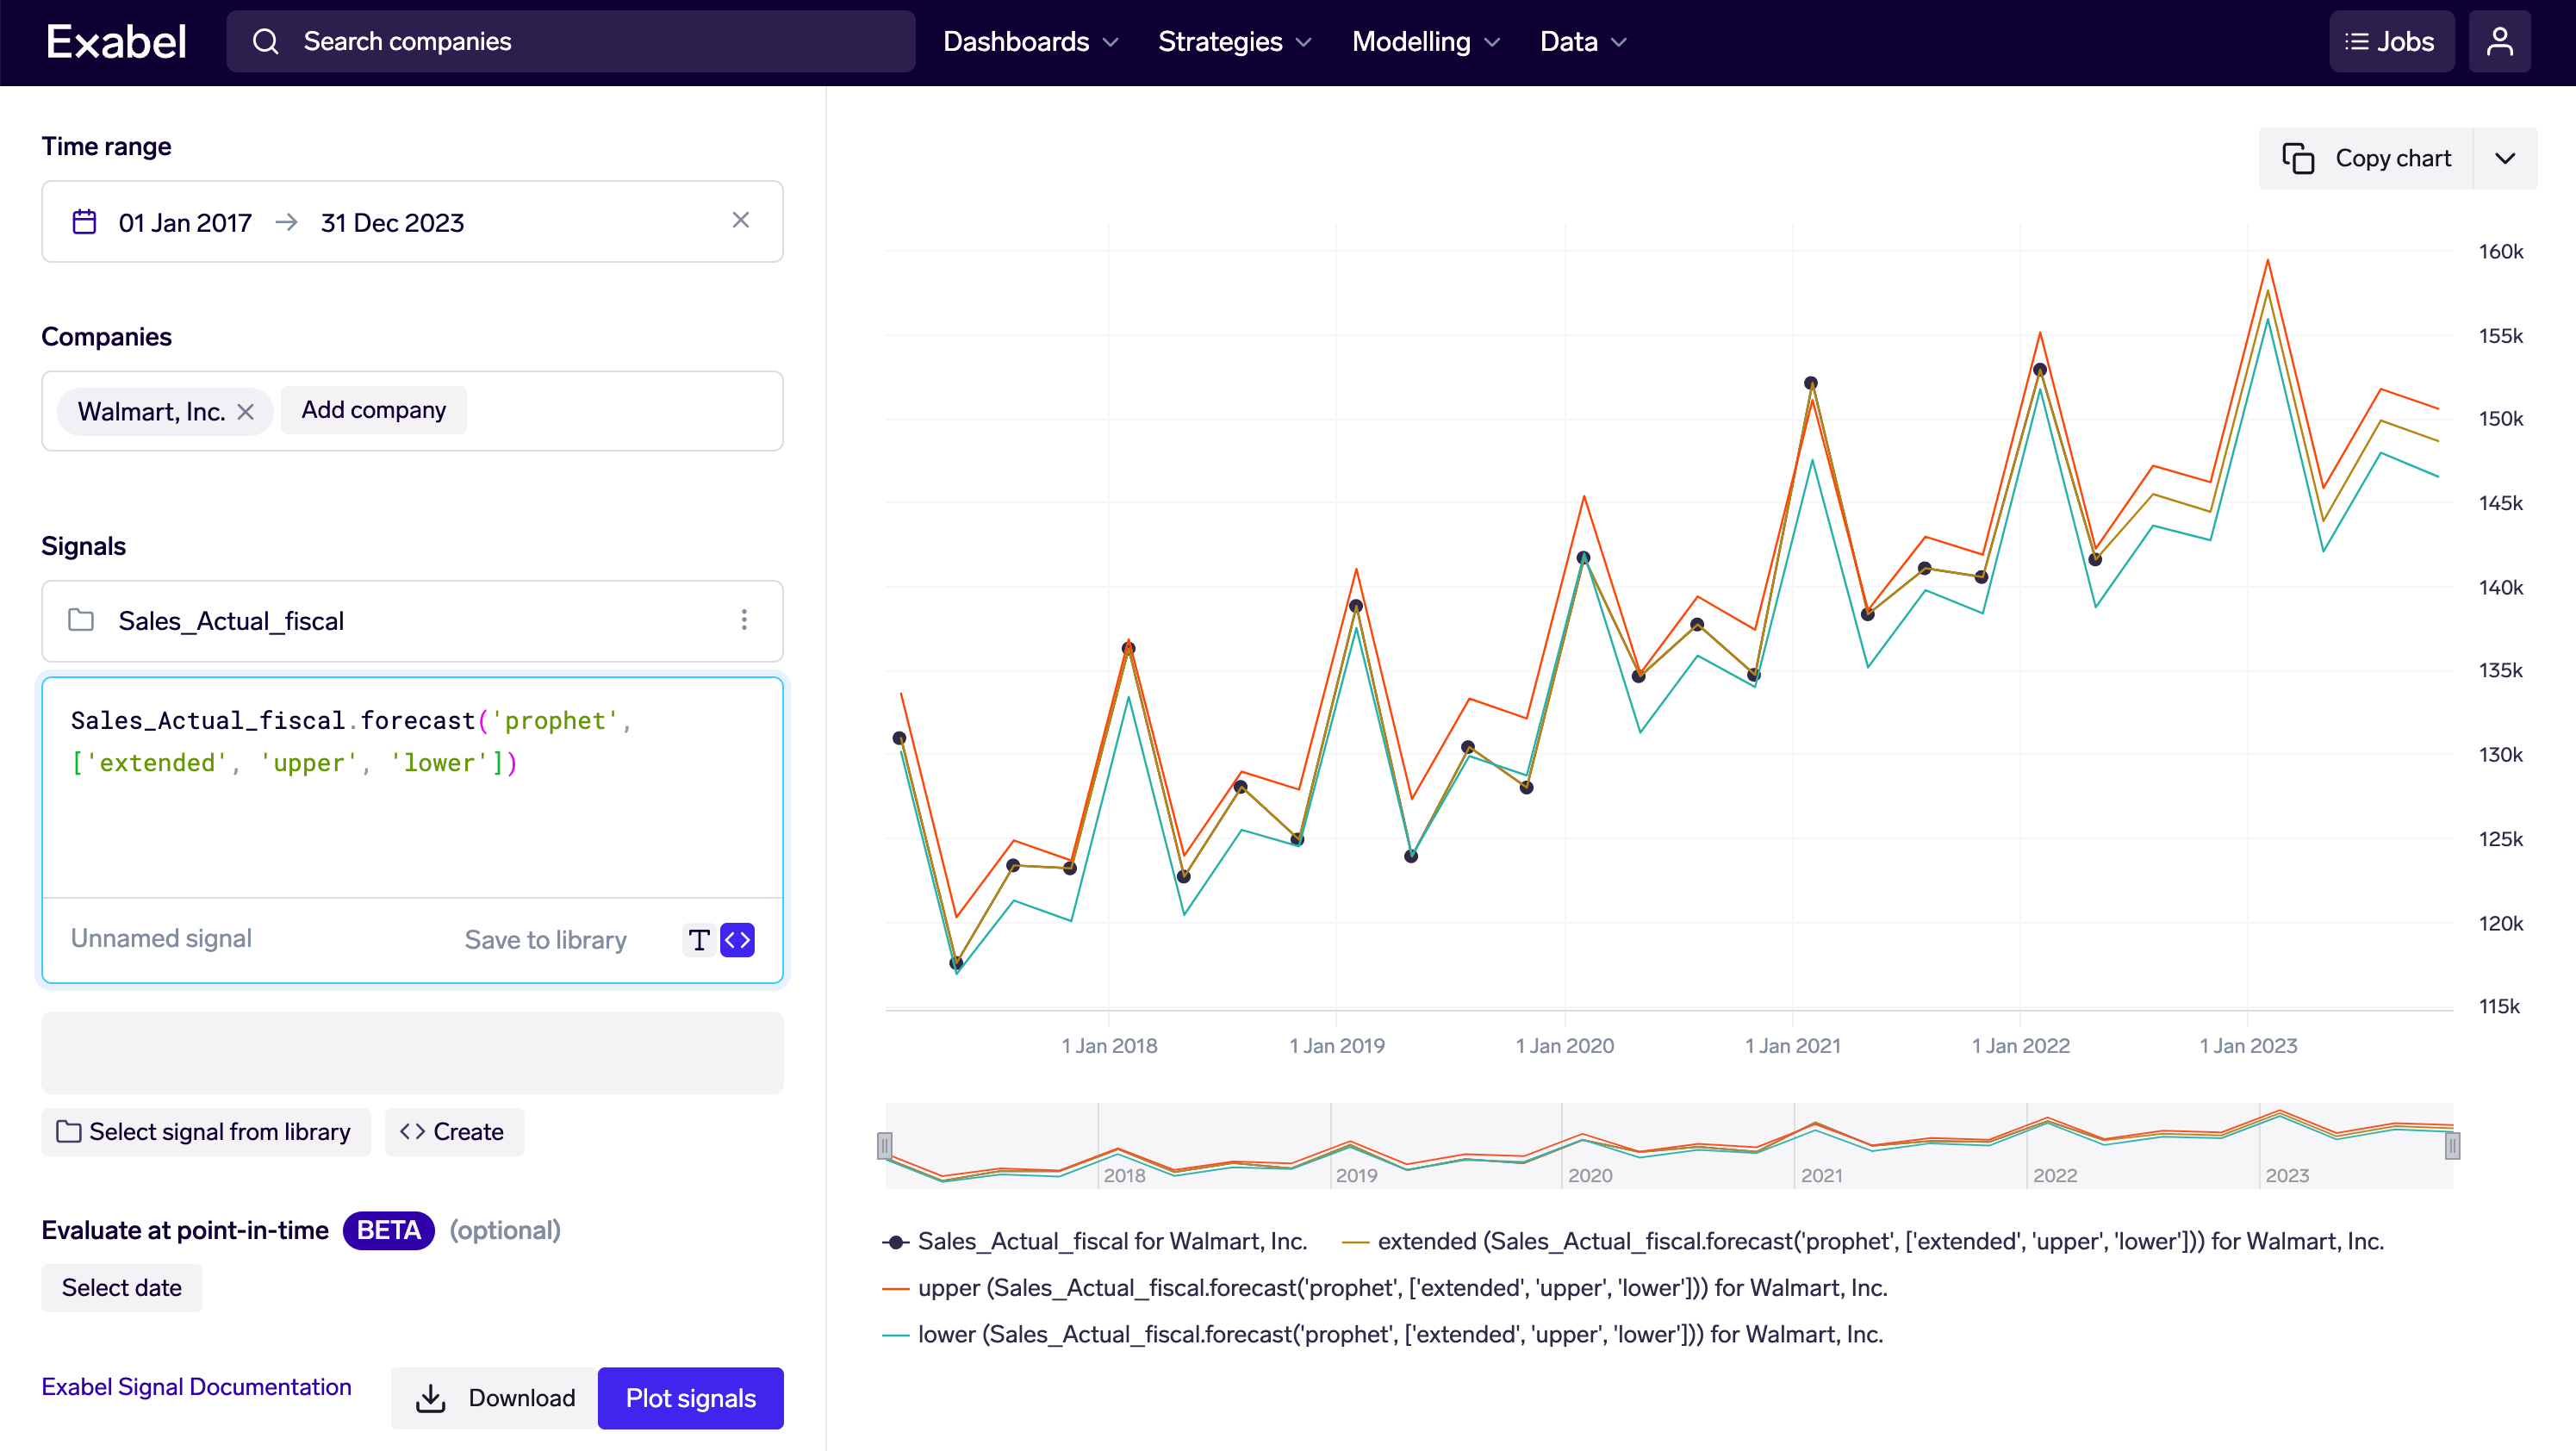Click the left range navigator handle
This screenshot has height=1451, width=2576.
pyautogui.click(x=884, y=1146)
